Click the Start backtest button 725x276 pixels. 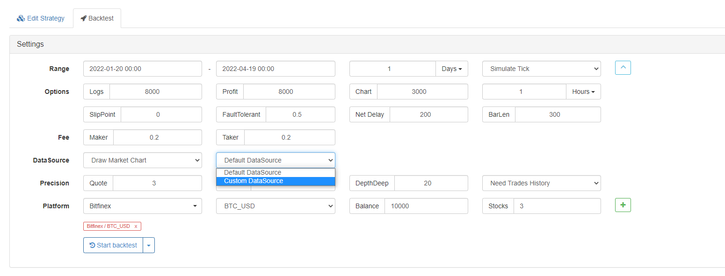113,245
